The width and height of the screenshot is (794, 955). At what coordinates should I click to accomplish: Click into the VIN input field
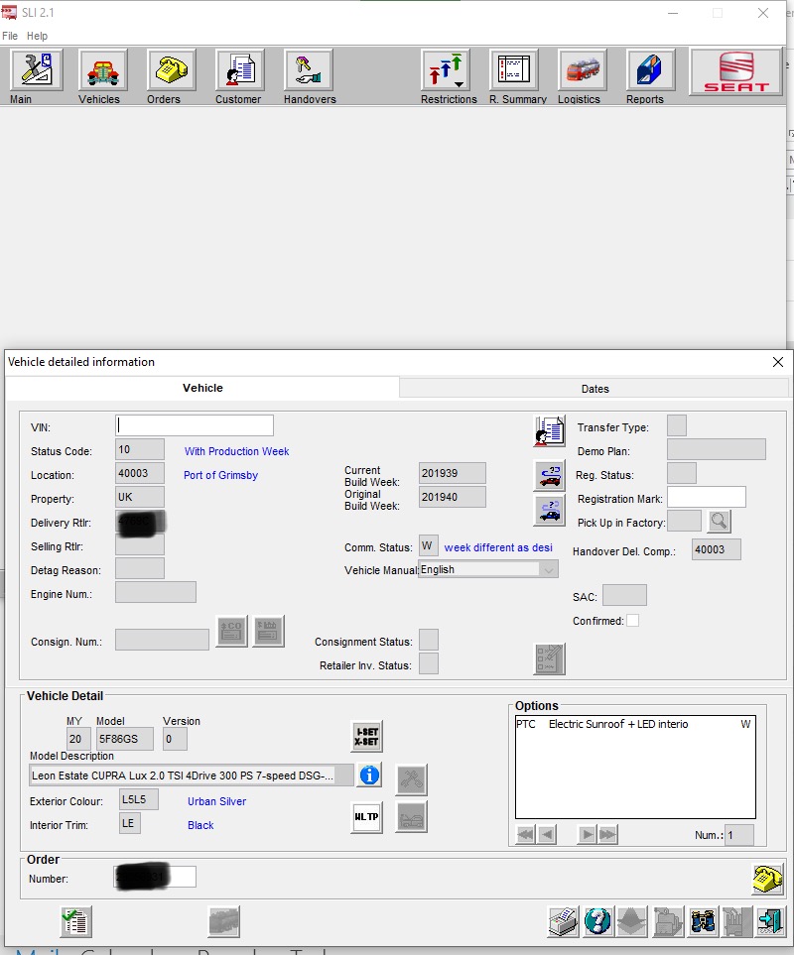pyautogui.click(x=195, y=425)
